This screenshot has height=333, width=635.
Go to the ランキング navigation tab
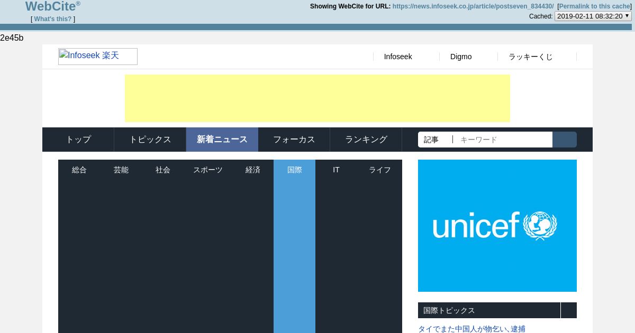point(366,140)
